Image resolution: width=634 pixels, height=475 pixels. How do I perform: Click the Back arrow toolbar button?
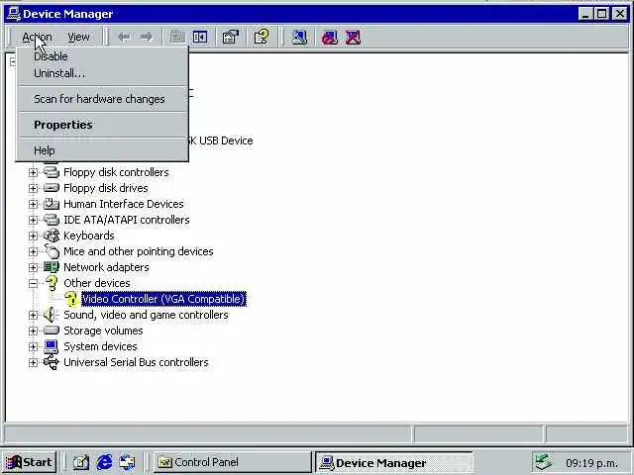[x=124, y=38]
